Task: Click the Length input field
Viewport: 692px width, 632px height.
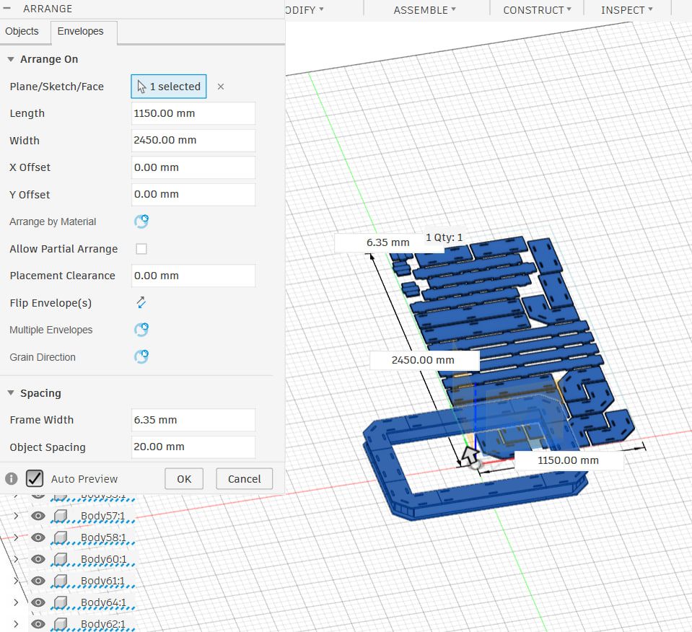Action: tap(193, 113)
